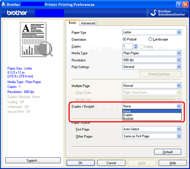Screen dimensions: 190x169
Task: Open the Support... button
Action: click(33, 161)
